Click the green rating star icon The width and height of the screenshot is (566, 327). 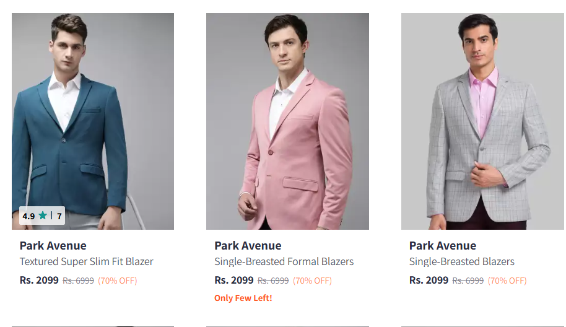[43, 216]
